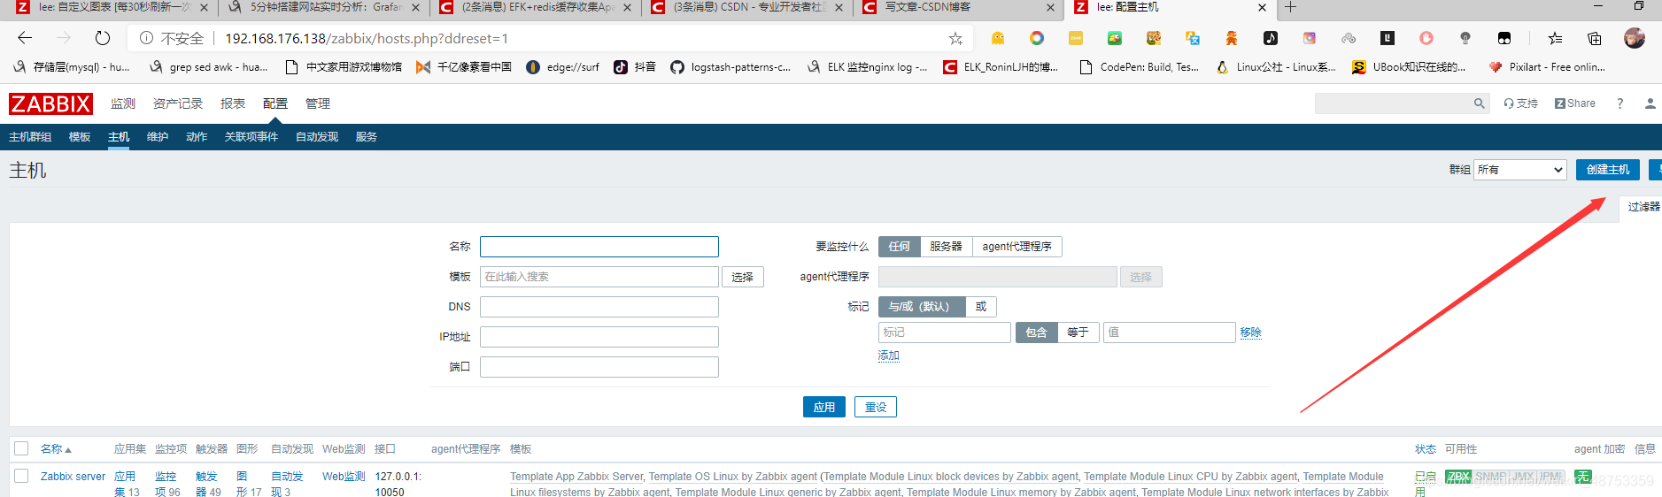
Task: Open the 支持 support link
Action: coord(1521,103)
